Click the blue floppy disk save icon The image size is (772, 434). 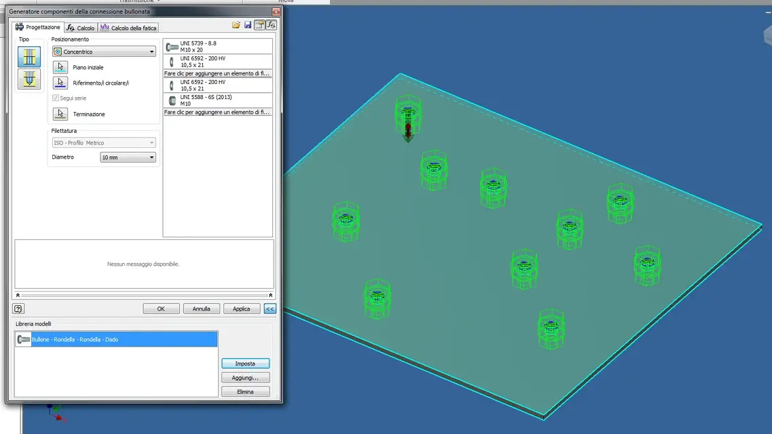click(248, 25)
